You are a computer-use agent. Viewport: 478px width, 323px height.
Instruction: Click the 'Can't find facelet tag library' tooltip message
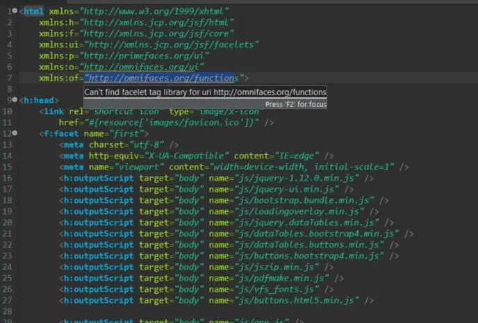point(205,92)
